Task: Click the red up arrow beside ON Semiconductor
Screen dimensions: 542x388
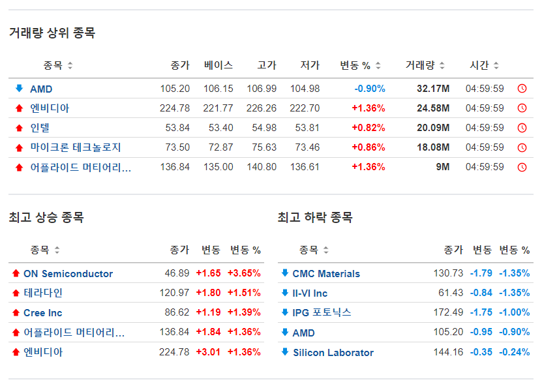Action: coord(16,273)
